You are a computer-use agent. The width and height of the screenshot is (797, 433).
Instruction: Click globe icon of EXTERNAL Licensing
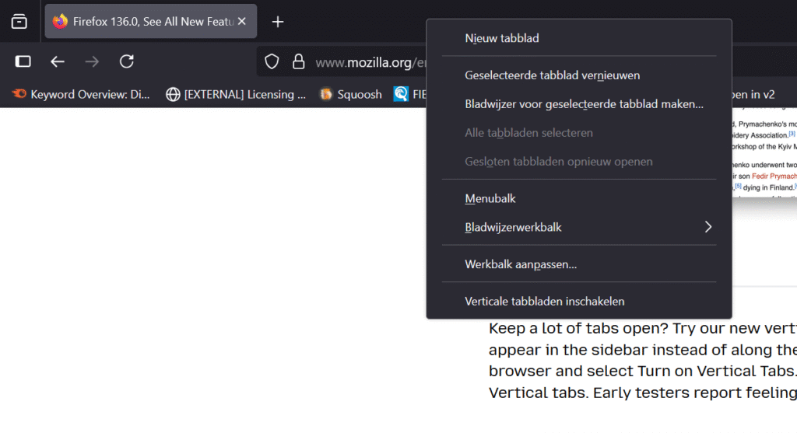[173, 94]
